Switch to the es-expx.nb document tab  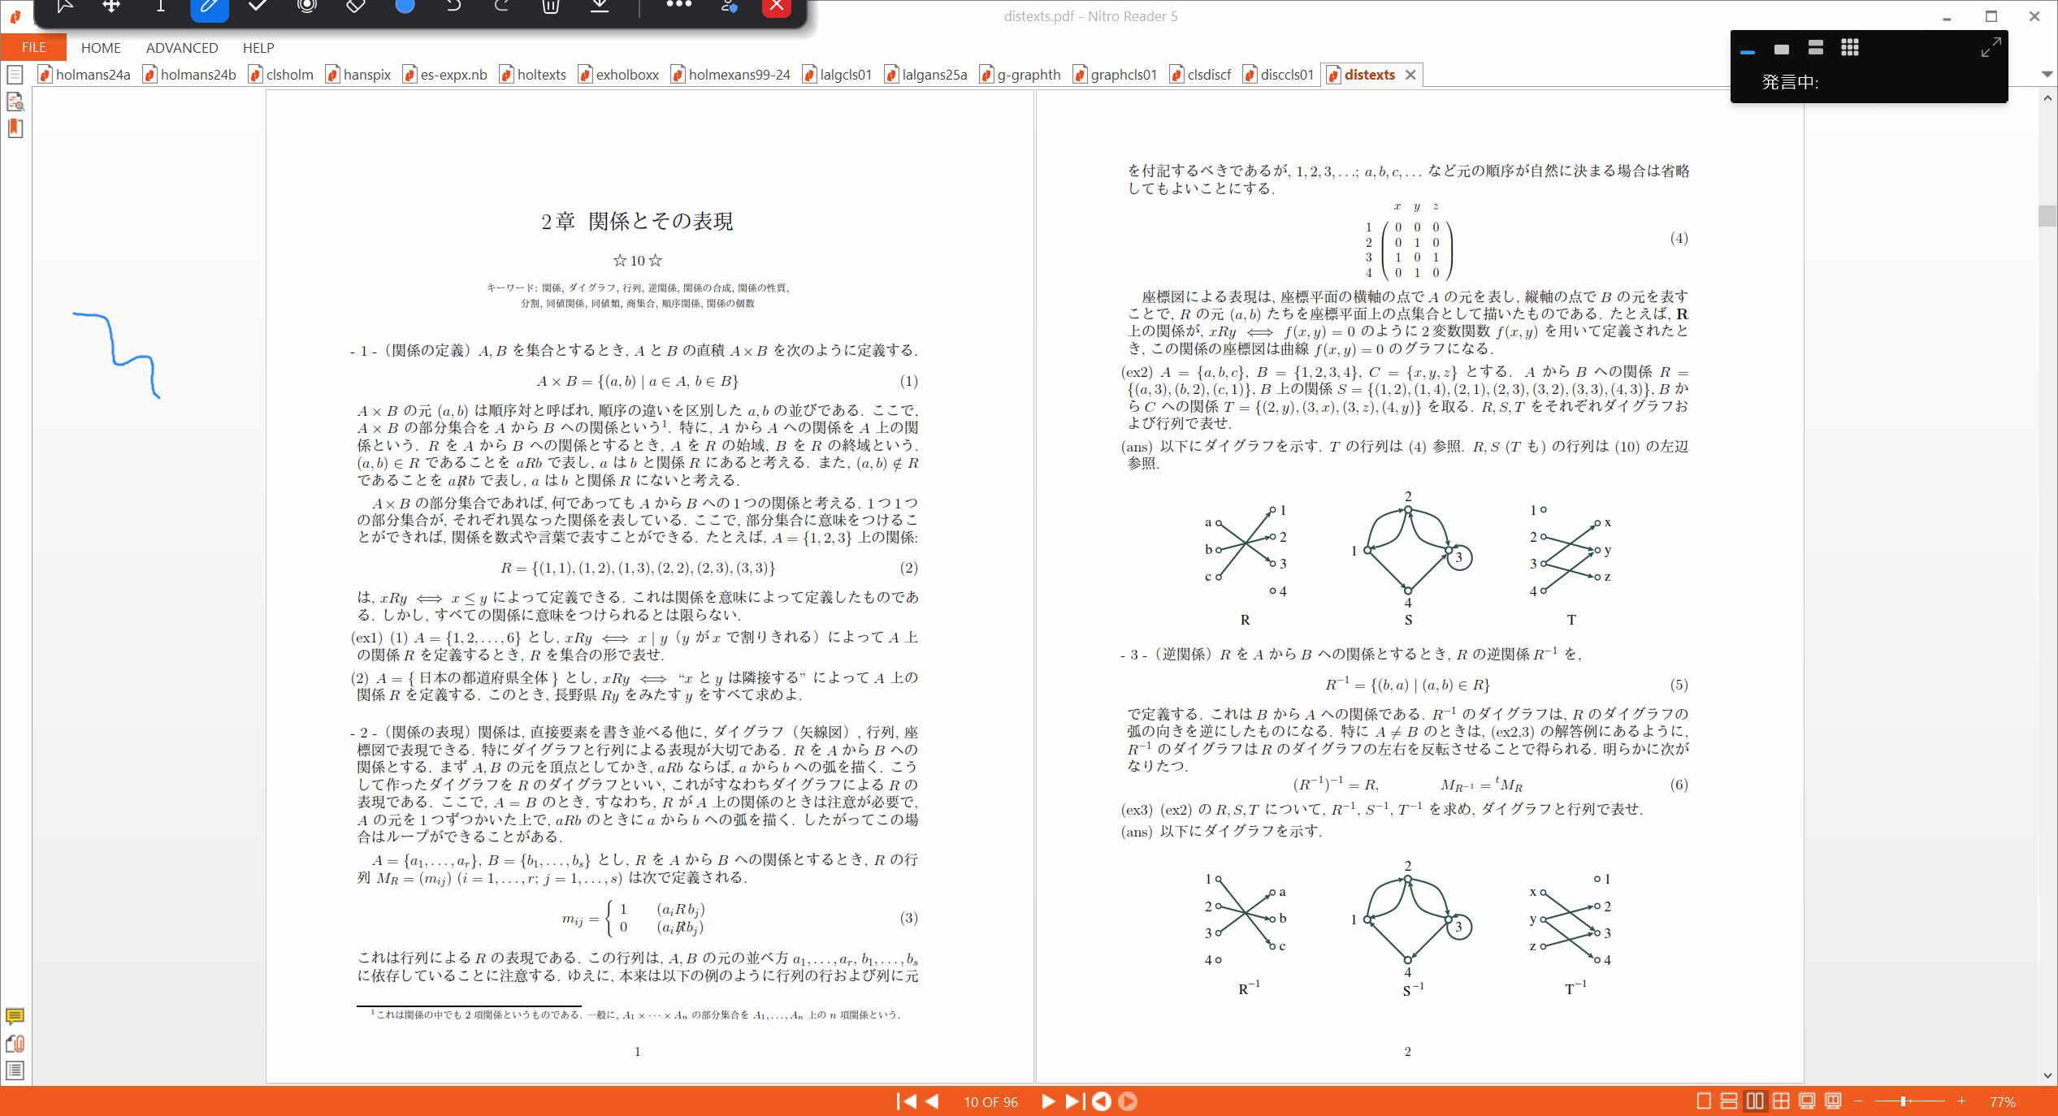445,75
